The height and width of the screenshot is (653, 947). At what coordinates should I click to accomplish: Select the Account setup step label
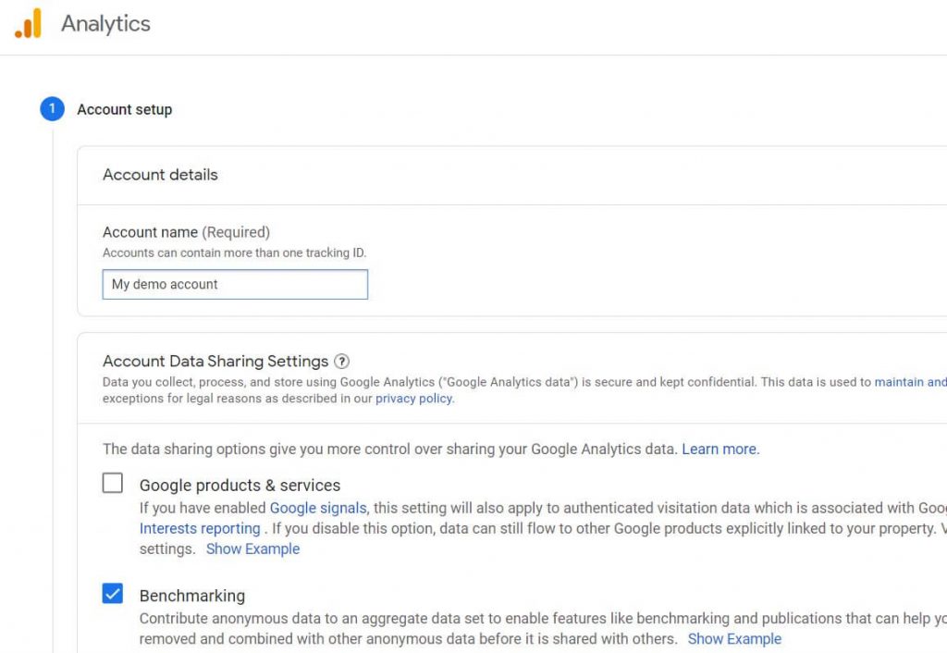[124, 109]
